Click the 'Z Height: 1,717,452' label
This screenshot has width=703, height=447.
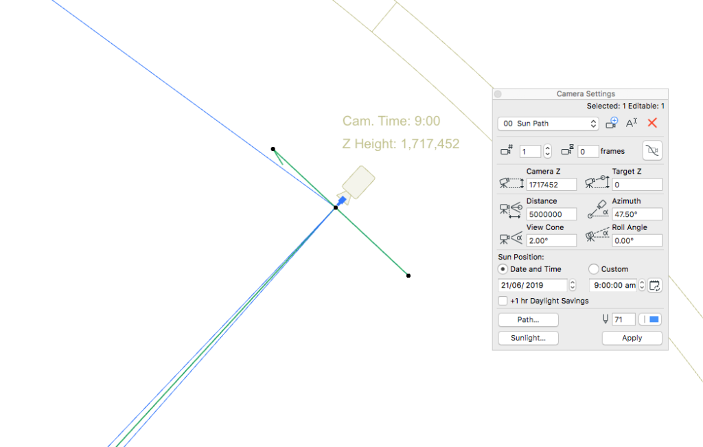click(x=401, y=144)
